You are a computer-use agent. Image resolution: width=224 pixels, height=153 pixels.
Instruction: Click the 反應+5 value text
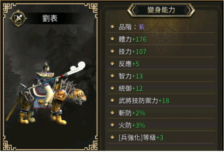point(129,64)
